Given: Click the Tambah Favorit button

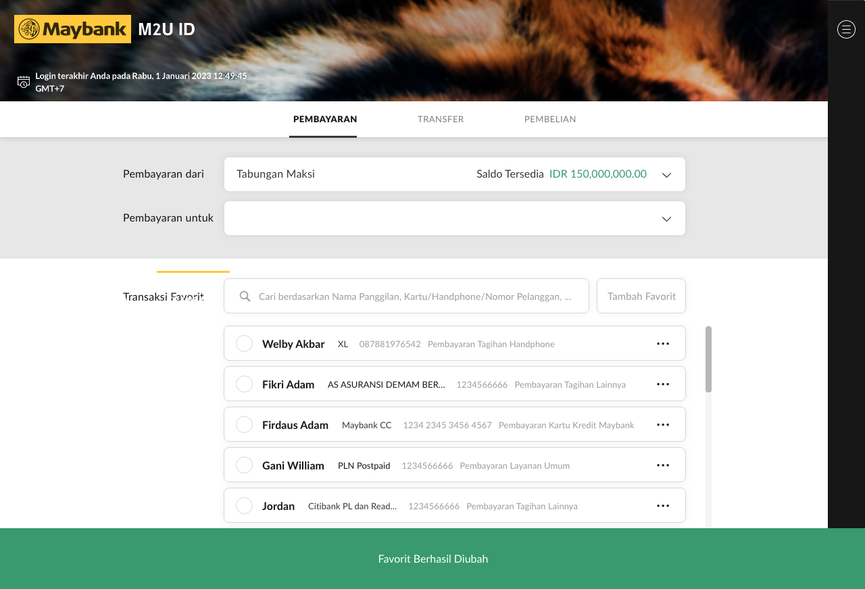Looking at the screenshot, I should tap(641, 297).
